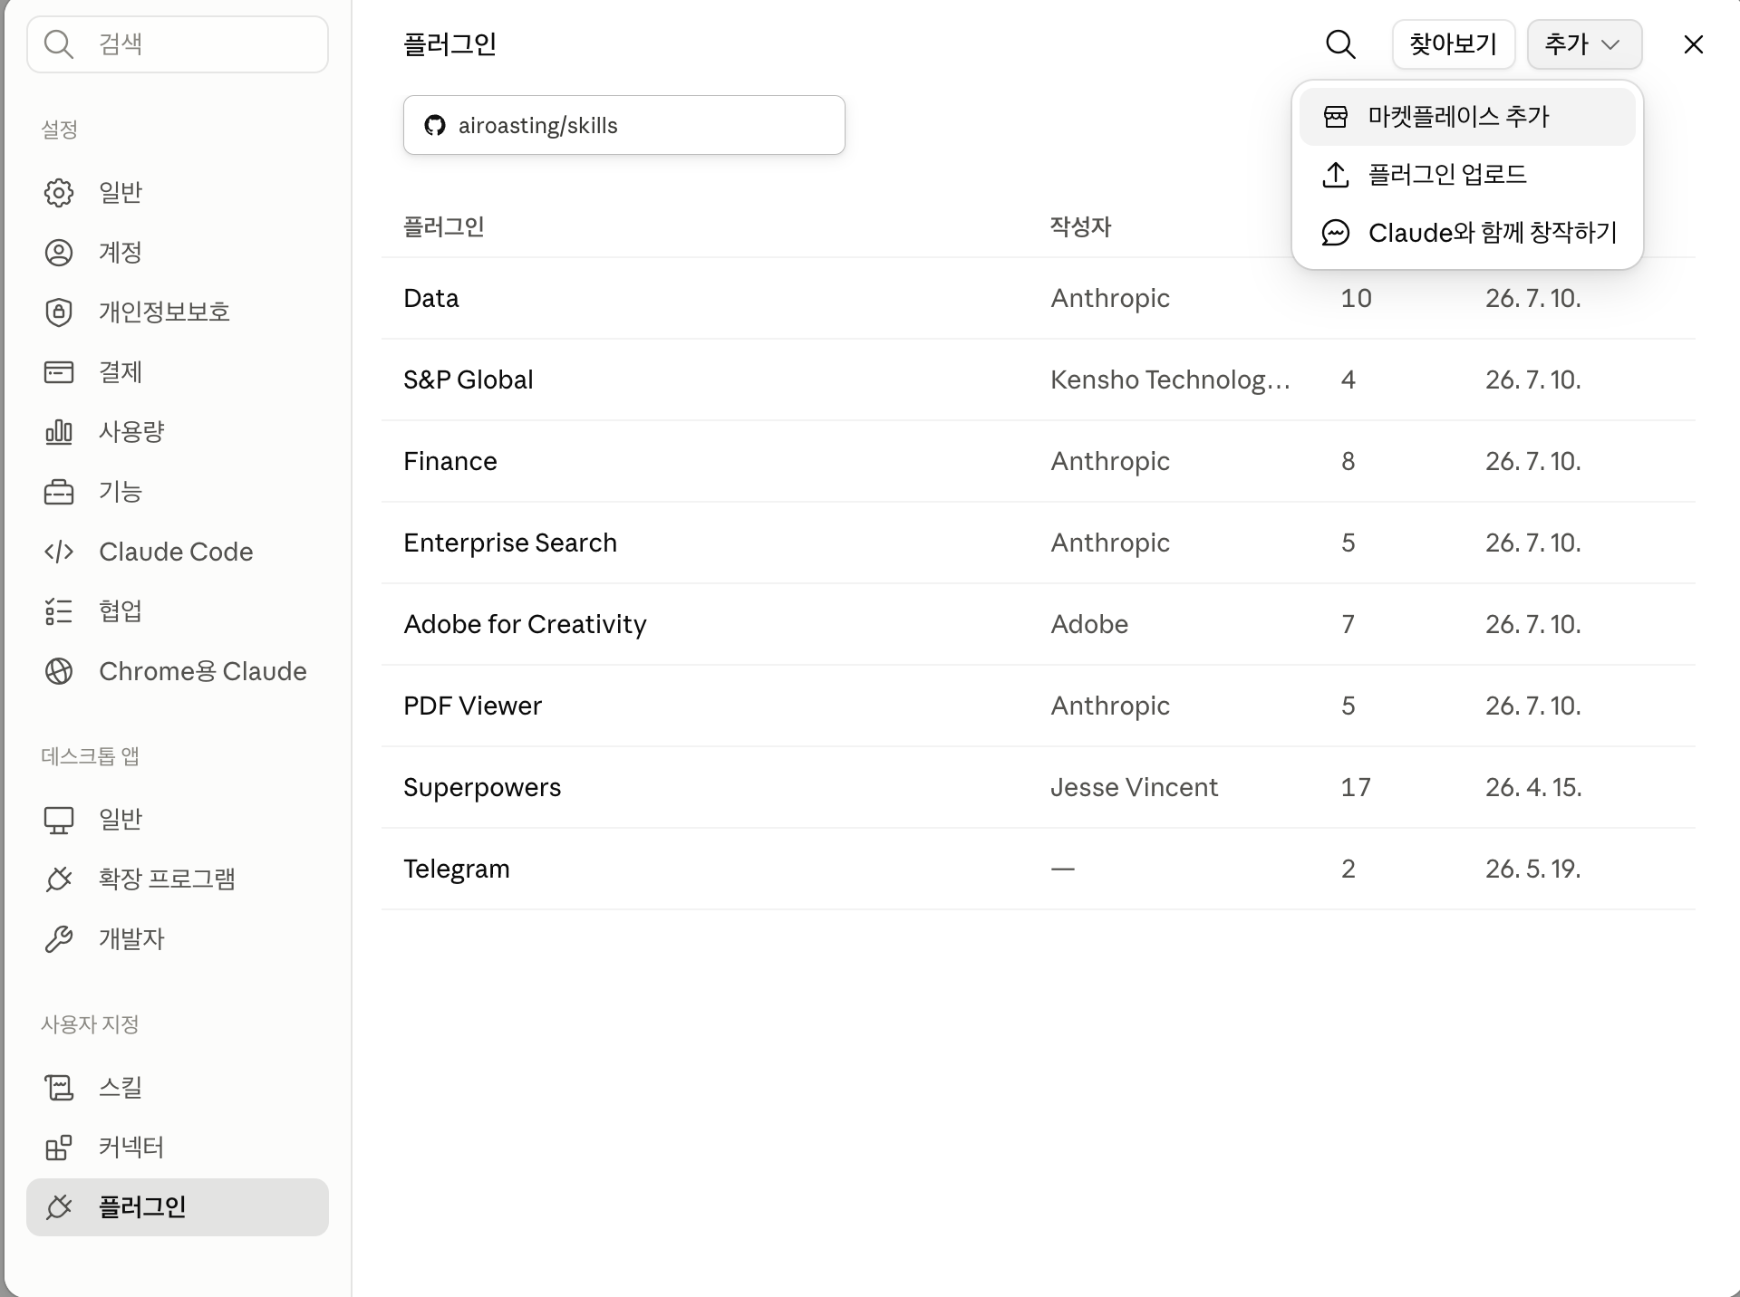Screen dimensions: 1740x1297
Task: Open Chrome용 Claude globe icon
Action: pyautogui.click(x=59, y=671)
